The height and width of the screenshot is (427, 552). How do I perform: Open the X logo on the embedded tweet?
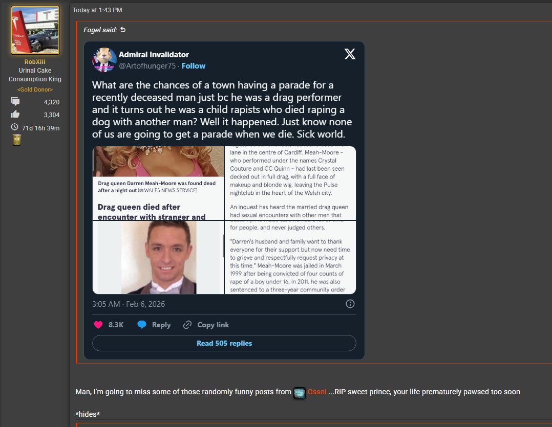(x=350, y=54)
